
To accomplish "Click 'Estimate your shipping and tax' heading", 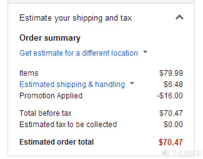I will coord(75,18).
